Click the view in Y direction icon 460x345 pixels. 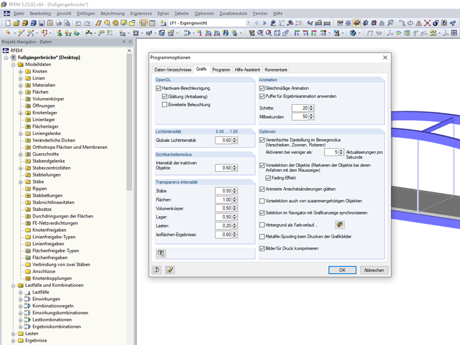[306, 33]
